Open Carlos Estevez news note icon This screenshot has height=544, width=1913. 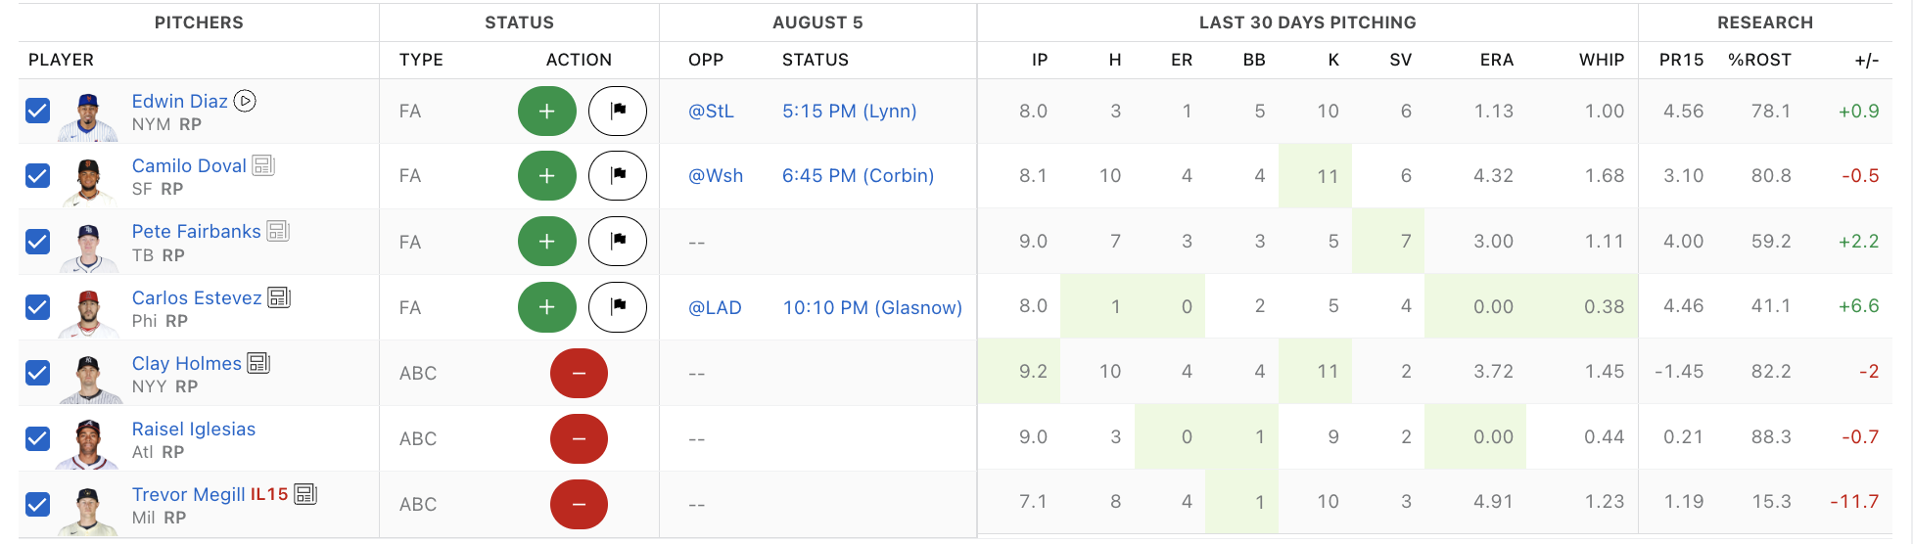click(279, 297)
